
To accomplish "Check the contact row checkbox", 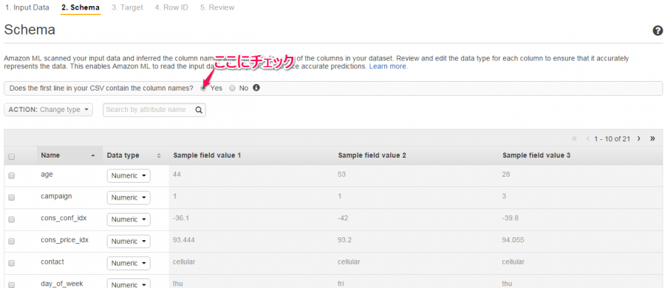I will pyautogui.click(x=11, y=263).
